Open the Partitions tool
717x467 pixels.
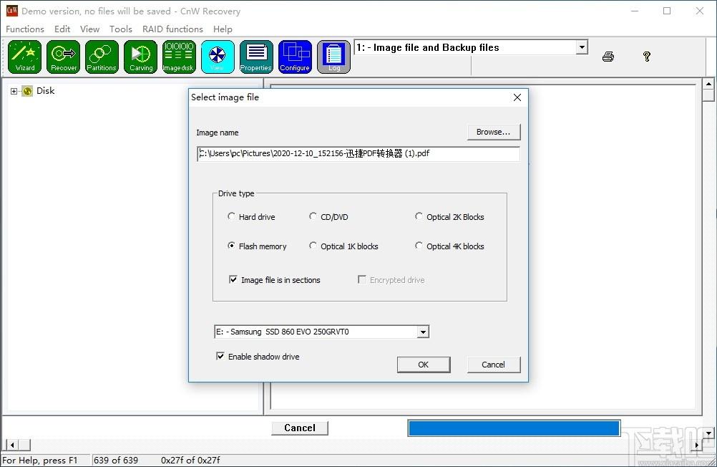[x=102, y=57]
